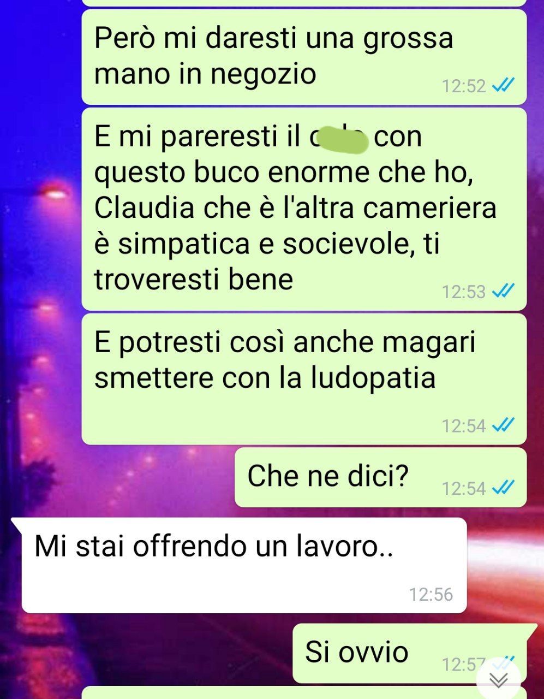Select the "Che ne dici?" message bubble

point(380,477)
